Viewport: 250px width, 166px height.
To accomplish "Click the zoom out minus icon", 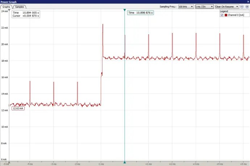I will (242, 7).
